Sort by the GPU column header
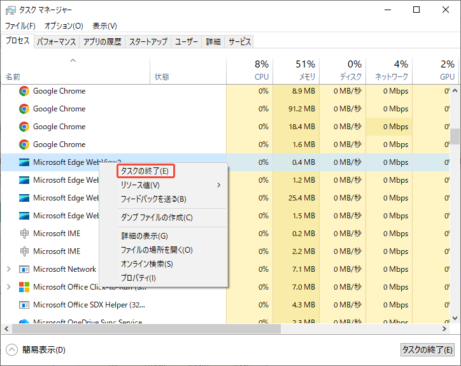Screen dimensions: 461x366 click(x=436, y=71)
